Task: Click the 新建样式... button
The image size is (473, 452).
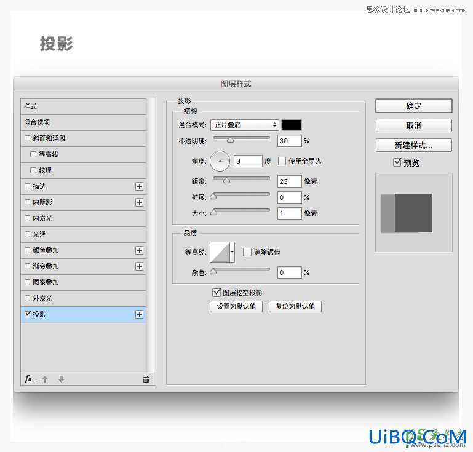Action: tap(413, 145)
